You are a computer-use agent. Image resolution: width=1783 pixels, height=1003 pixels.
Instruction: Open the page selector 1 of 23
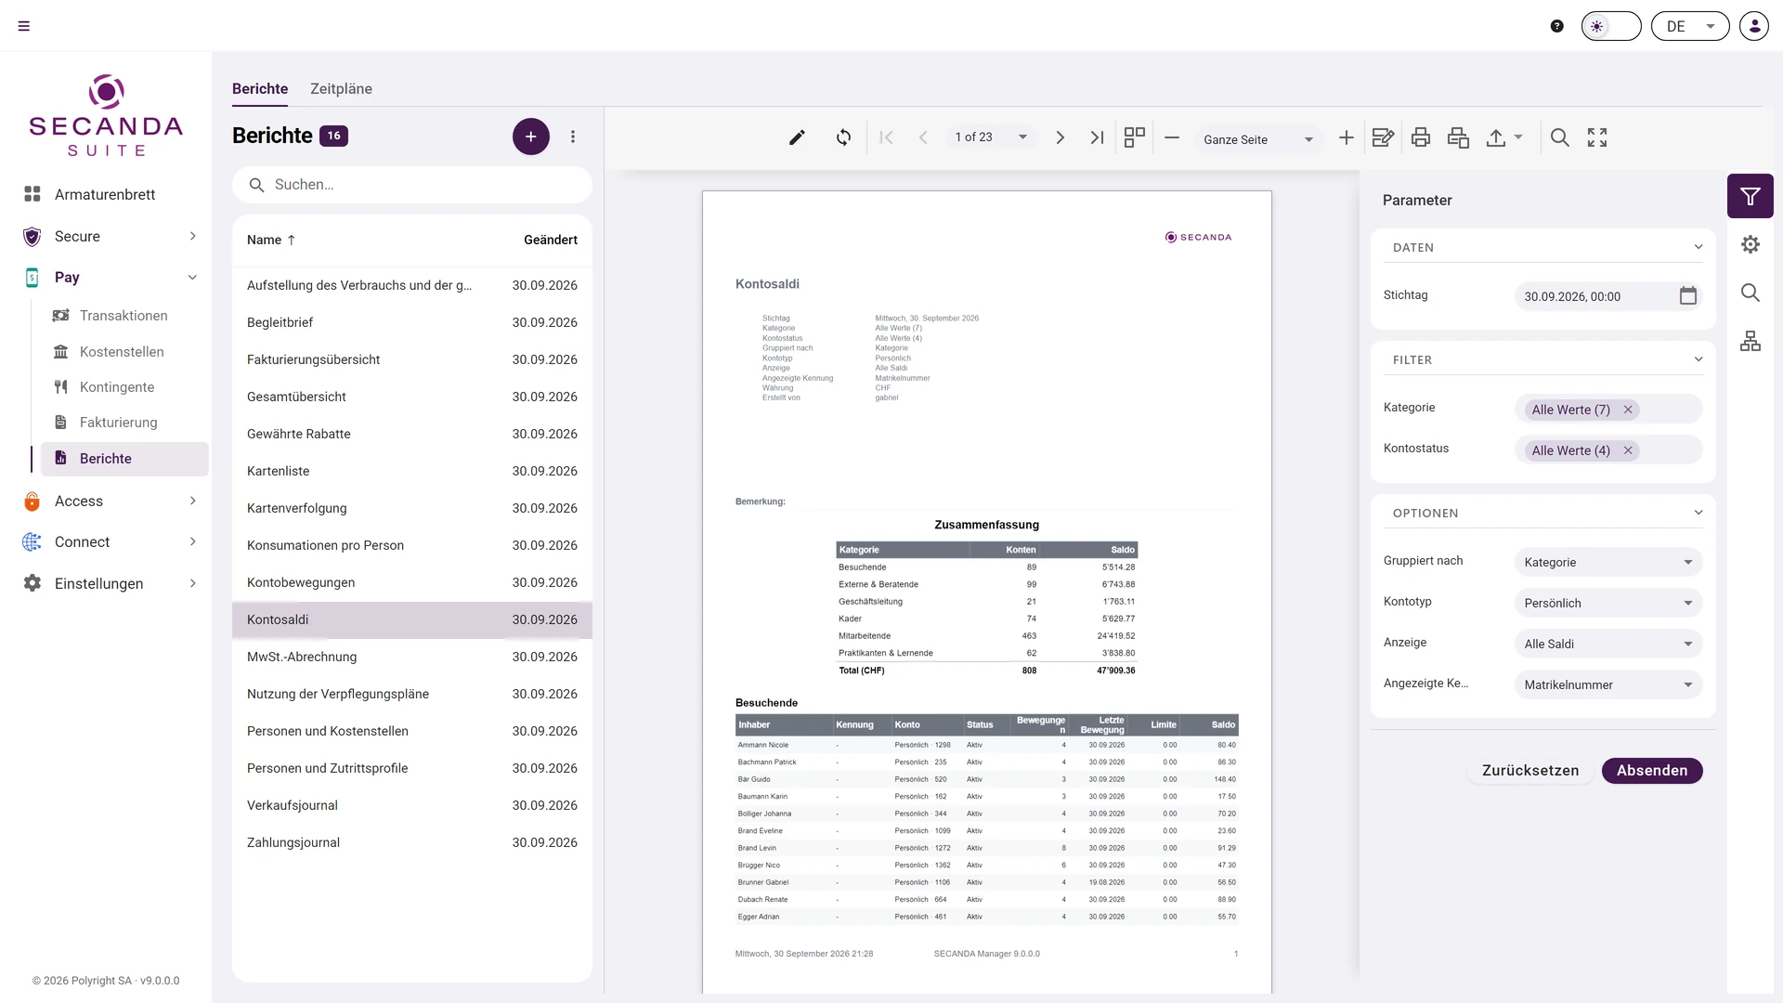[x=991, y=137]
